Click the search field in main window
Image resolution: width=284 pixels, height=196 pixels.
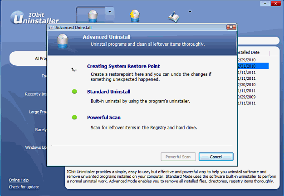coord(258,40)
